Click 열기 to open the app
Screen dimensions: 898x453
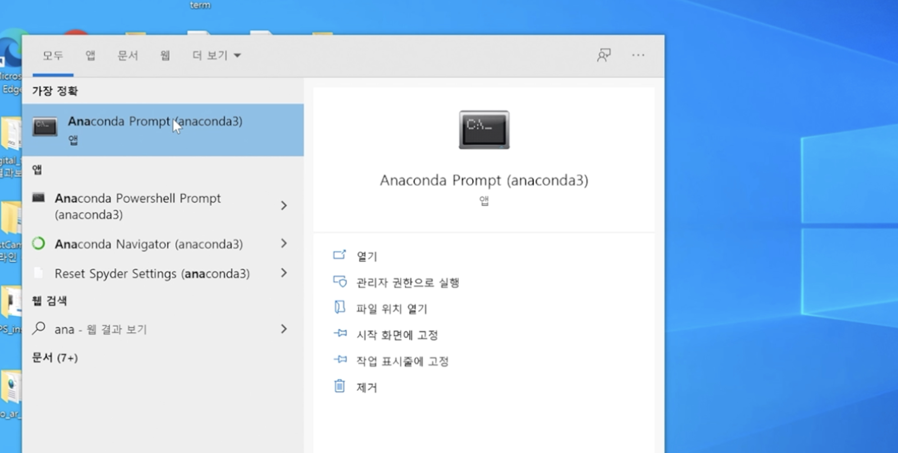click(367, 256)
